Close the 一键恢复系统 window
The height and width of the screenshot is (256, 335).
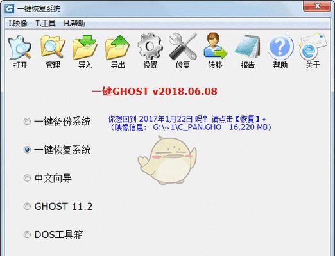[x=317, y=6]
